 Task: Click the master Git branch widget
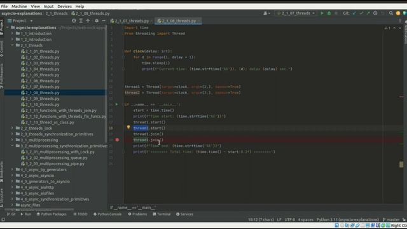[x=391, y=219]
